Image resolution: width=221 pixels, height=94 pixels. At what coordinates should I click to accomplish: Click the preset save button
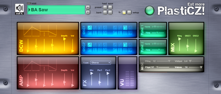pyautogui.click(x=110, y=7)
